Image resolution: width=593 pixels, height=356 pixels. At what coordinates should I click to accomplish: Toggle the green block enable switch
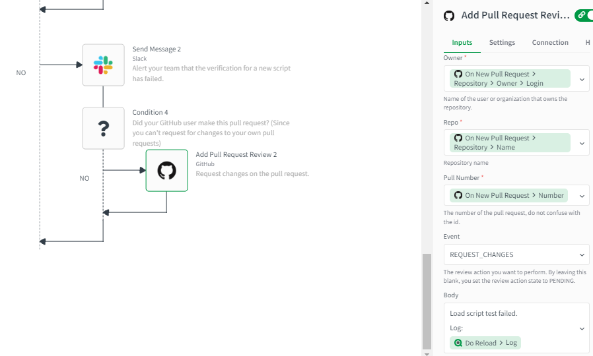pyautogui.click(x=584, y=15)
